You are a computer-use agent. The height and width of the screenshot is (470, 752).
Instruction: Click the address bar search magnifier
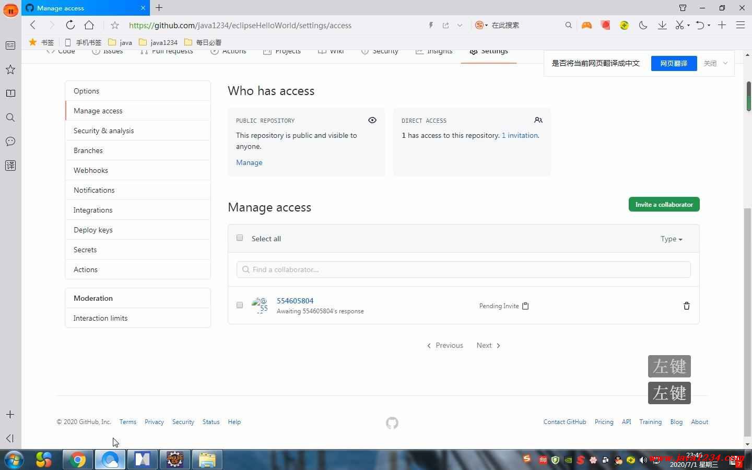pos(569,25)
